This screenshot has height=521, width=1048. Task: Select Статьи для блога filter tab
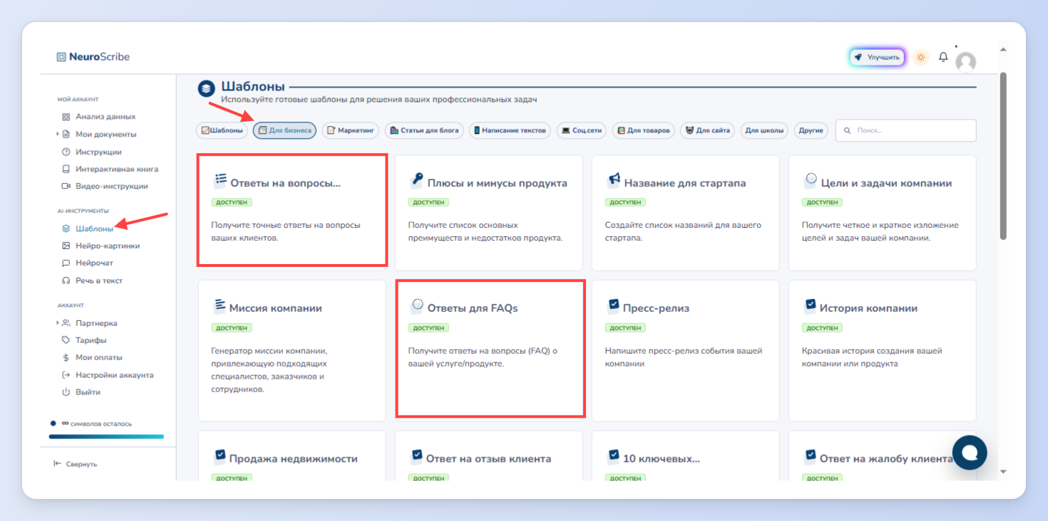(425, 130)
